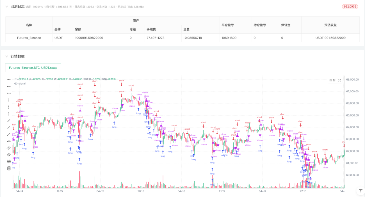Image resolution: width=365 pixels, height=197 pixels.
Task: Select the Futures_Binance.BTC_USDT.swap tab
Action: [33, 68]
